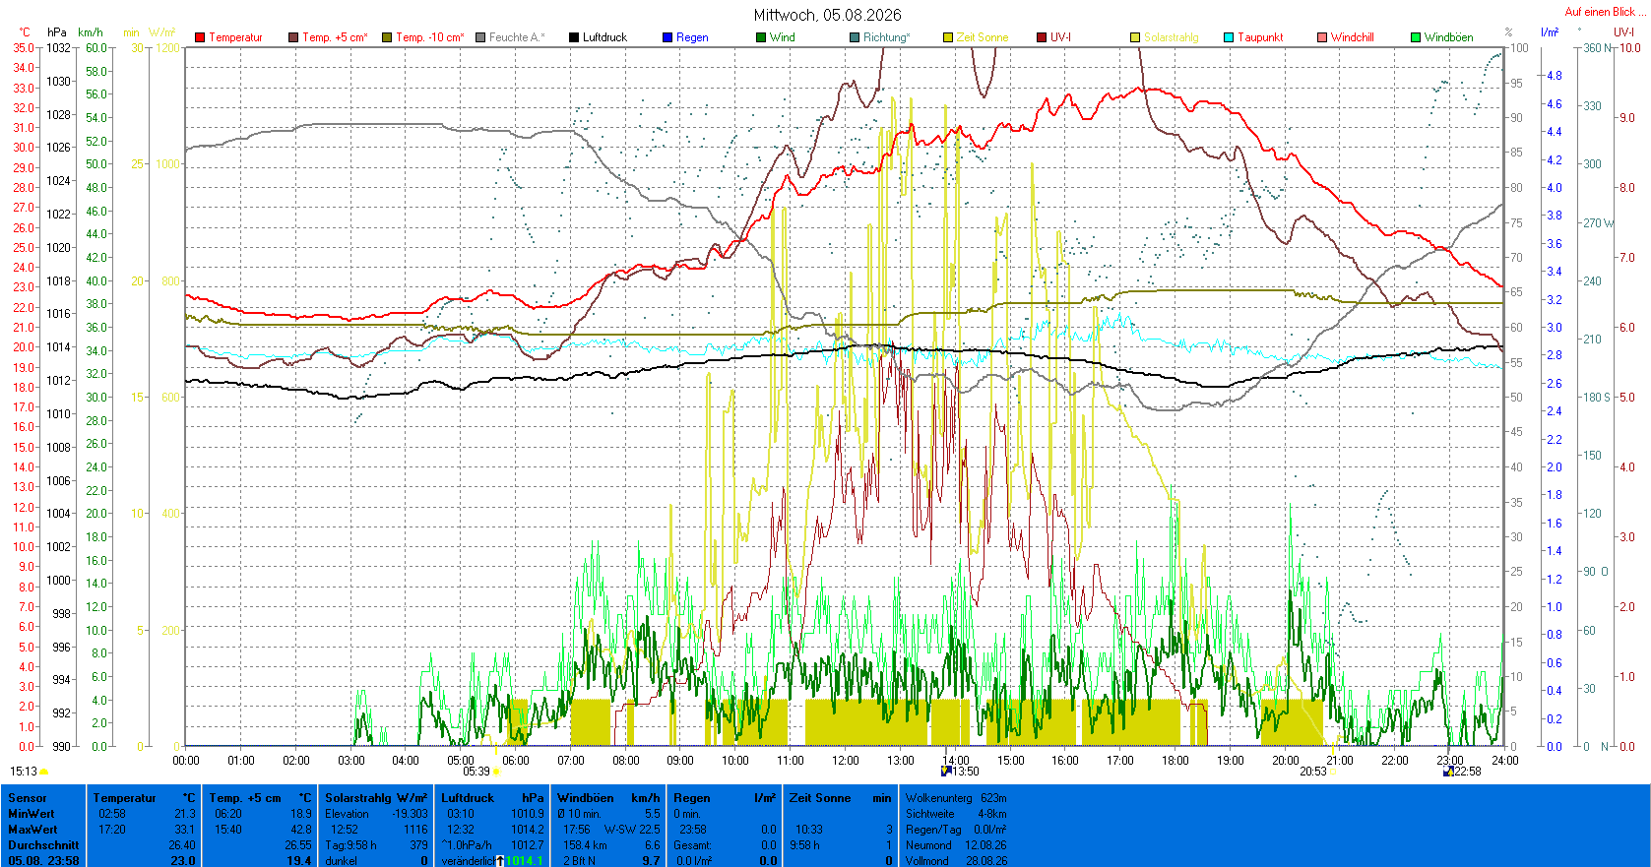The width and height of the screenshot is (1651, 867).
Task: Click the 'Elevation' label in the solar column
Action: (x=348, y=814)
